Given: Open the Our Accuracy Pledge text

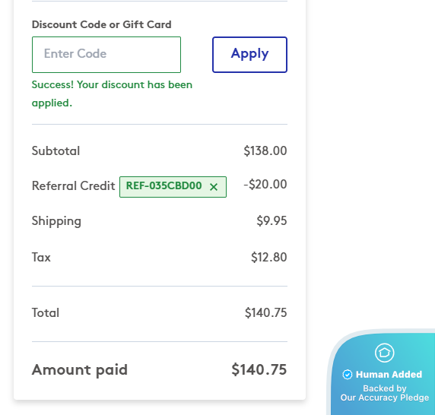Looking at the screenshot, I should click(x=385, y=398).
